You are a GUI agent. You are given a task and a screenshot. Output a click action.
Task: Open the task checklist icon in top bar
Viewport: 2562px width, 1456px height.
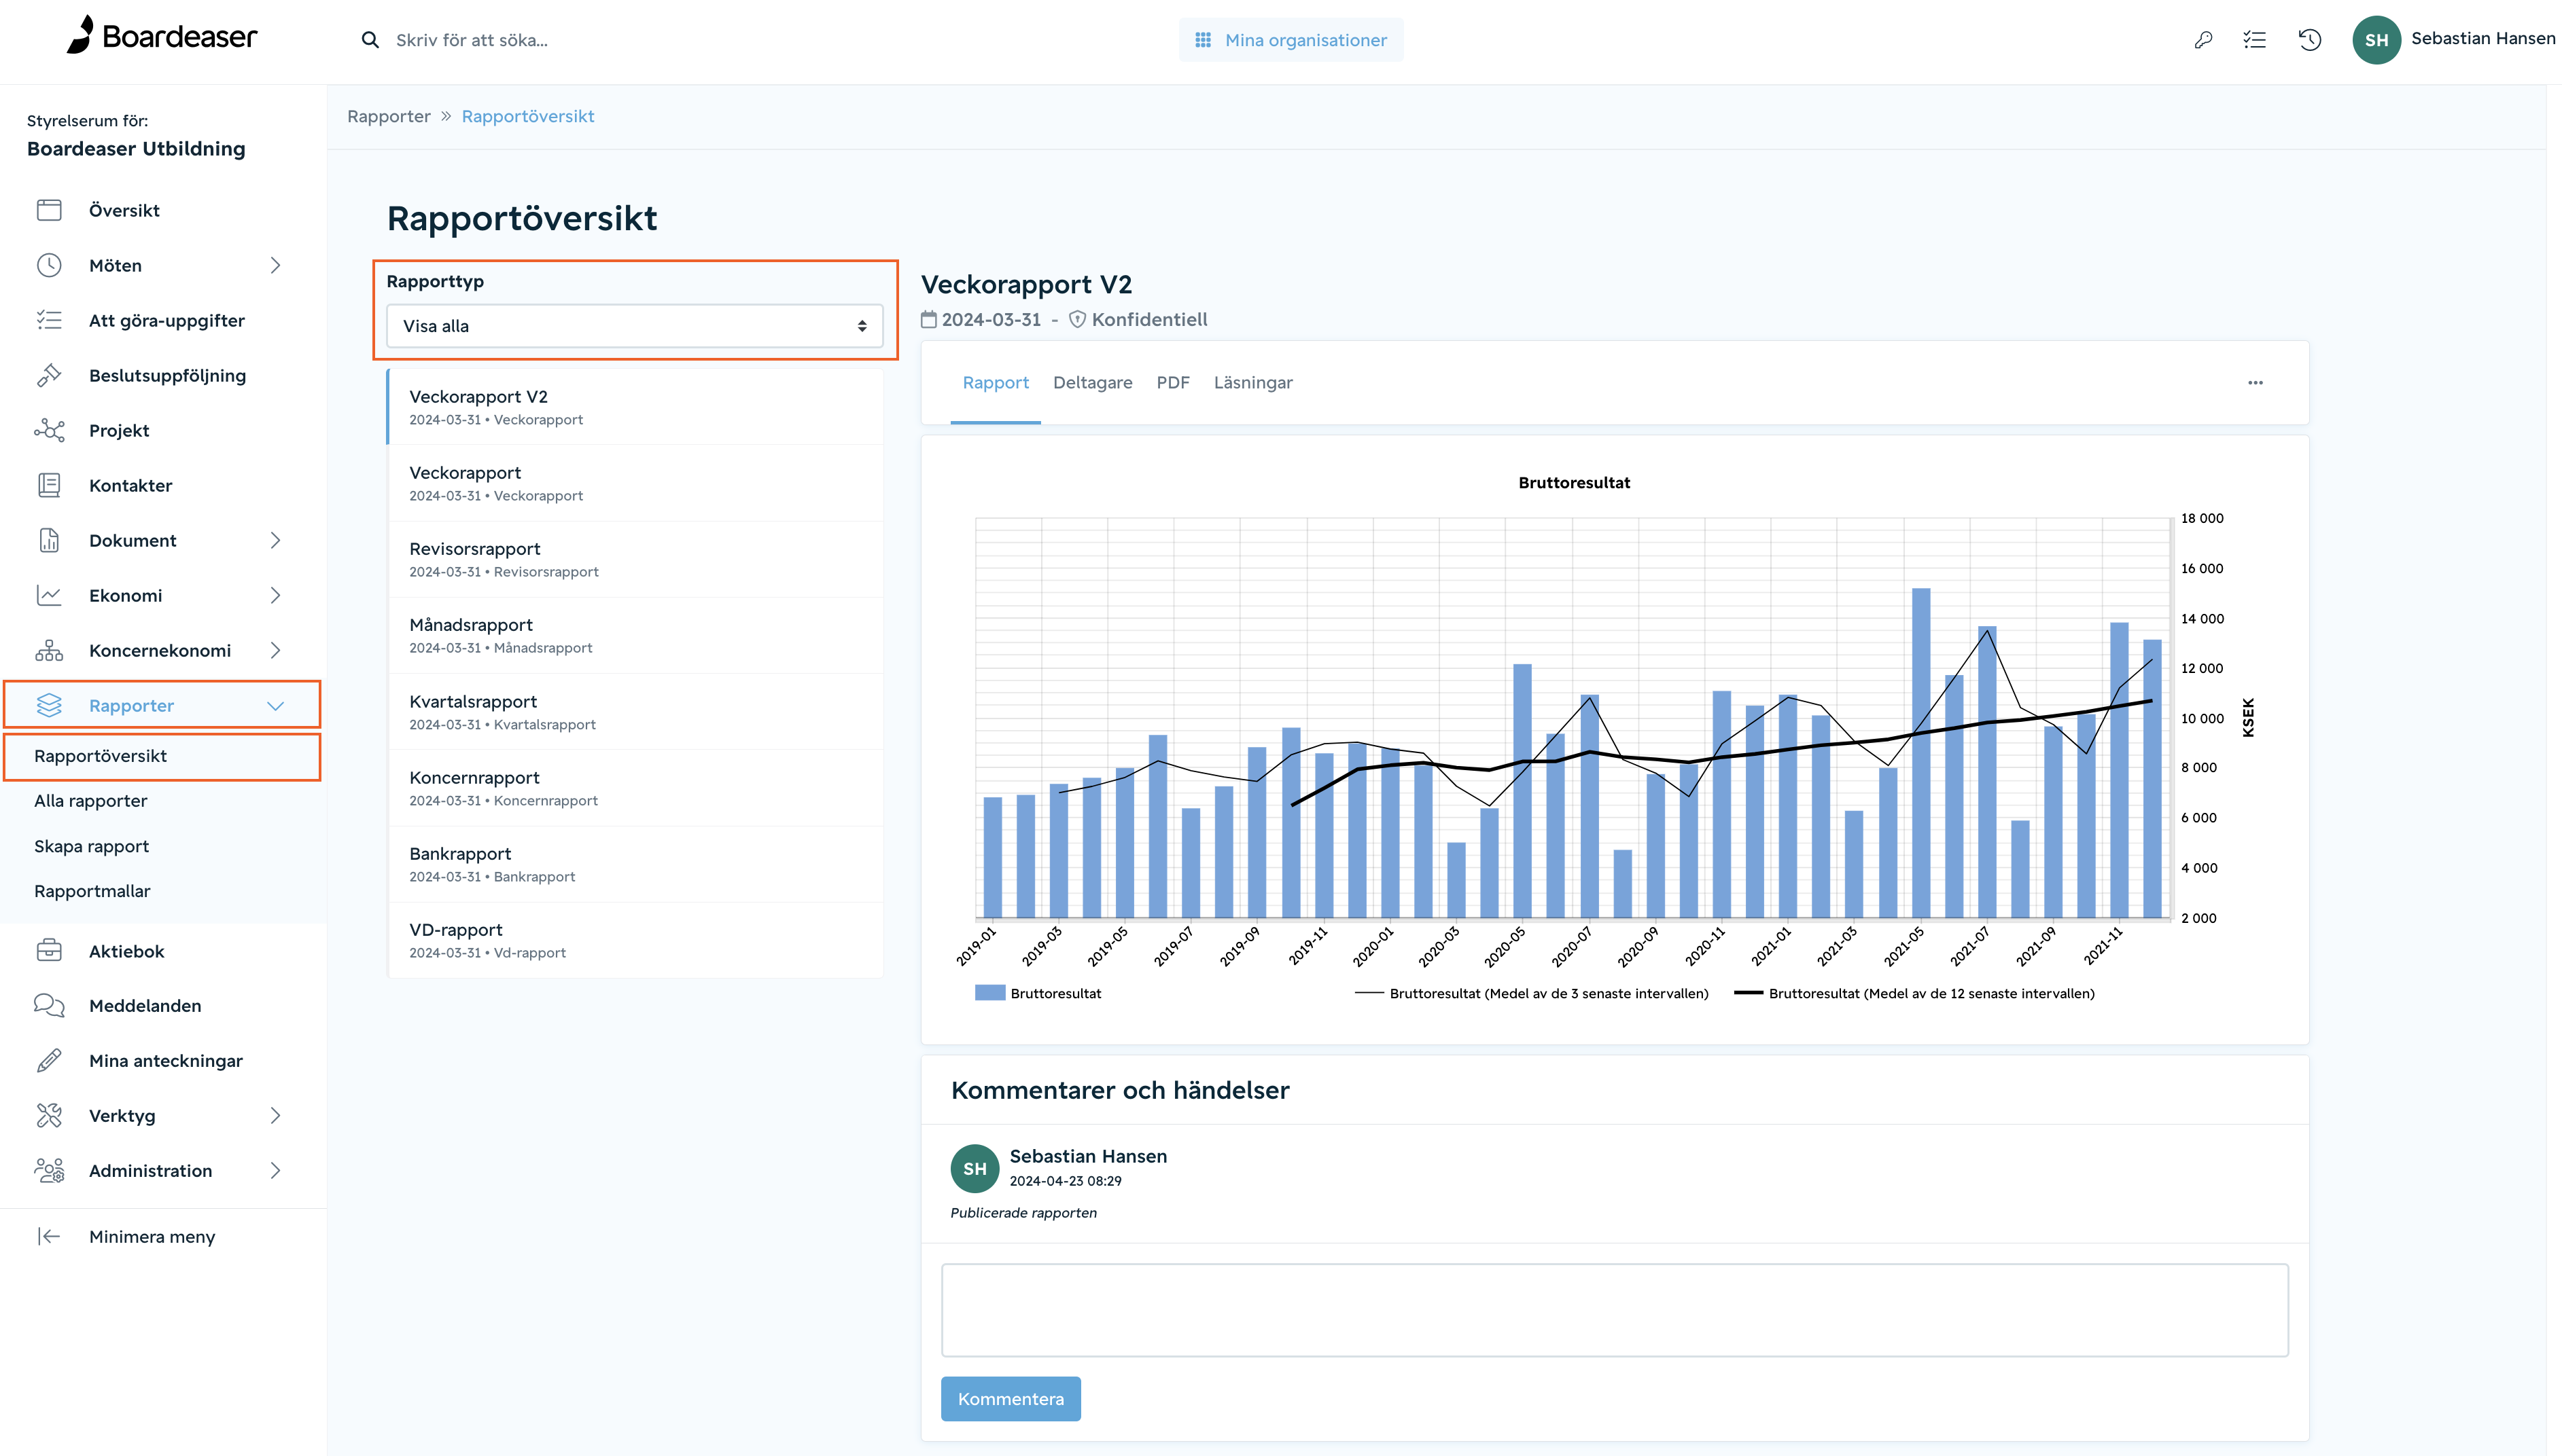2255,40
